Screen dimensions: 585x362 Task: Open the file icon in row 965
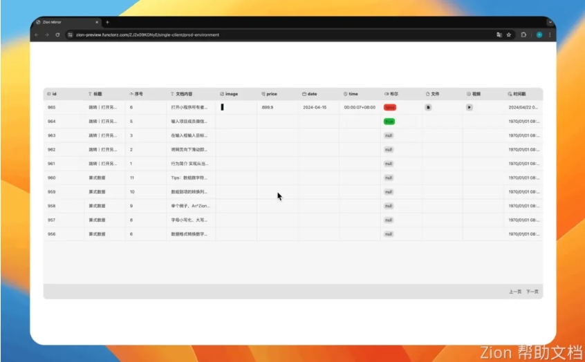point(428,108)
